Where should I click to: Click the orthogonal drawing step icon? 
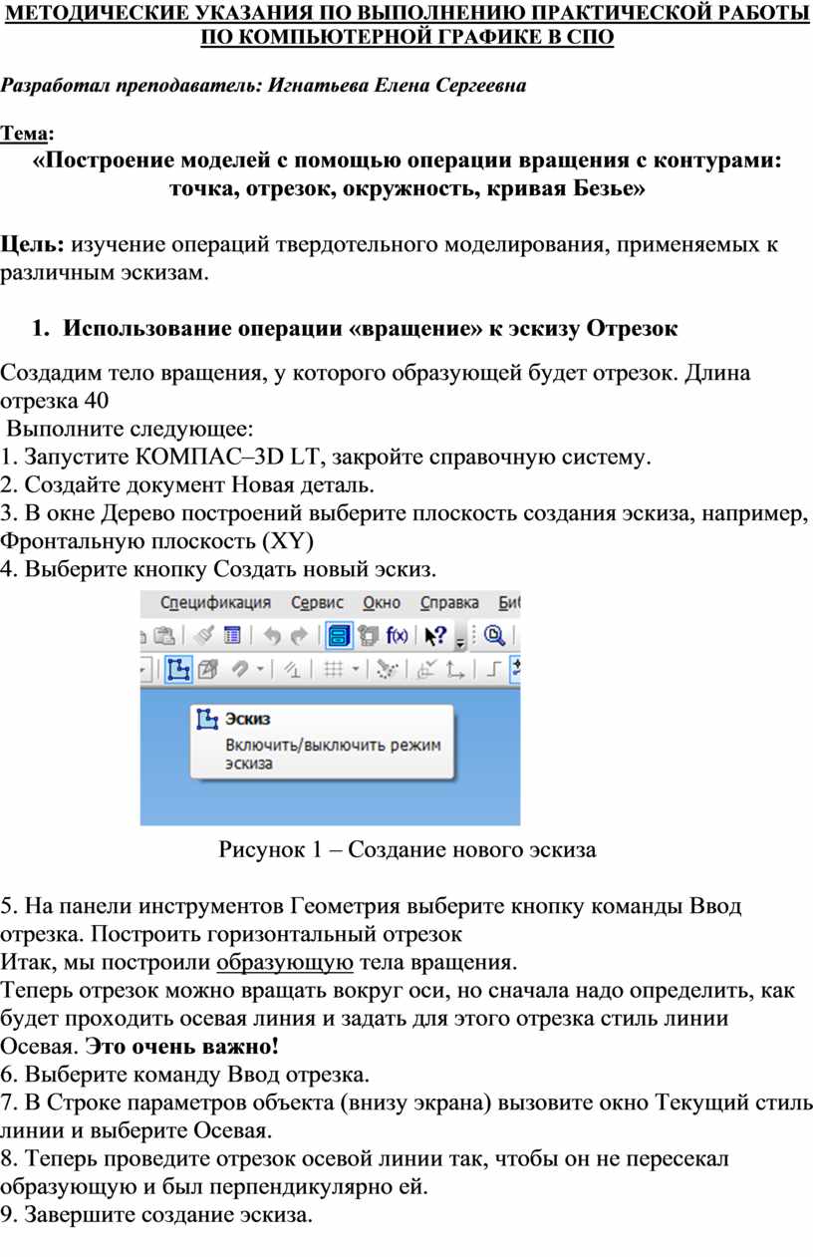tap(495, 670)
